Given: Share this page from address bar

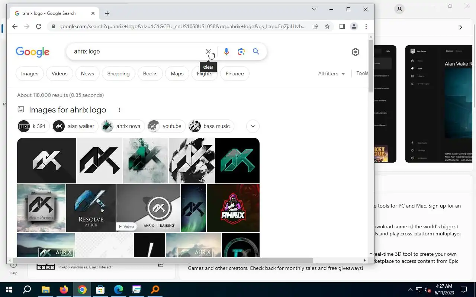Looking at the screenshot, I should (x=315, y=26).
